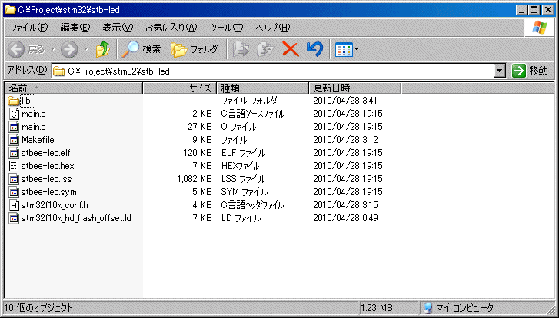Select the stbee-led.lss file icon

coord(14,179)
